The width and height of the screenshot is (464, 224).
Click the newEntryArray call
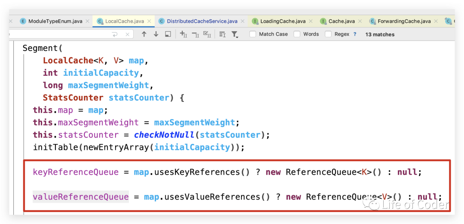(116, 147)
